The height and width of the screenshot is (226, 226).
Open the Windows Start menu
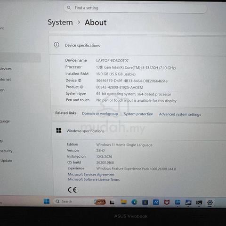click(47, 201)
